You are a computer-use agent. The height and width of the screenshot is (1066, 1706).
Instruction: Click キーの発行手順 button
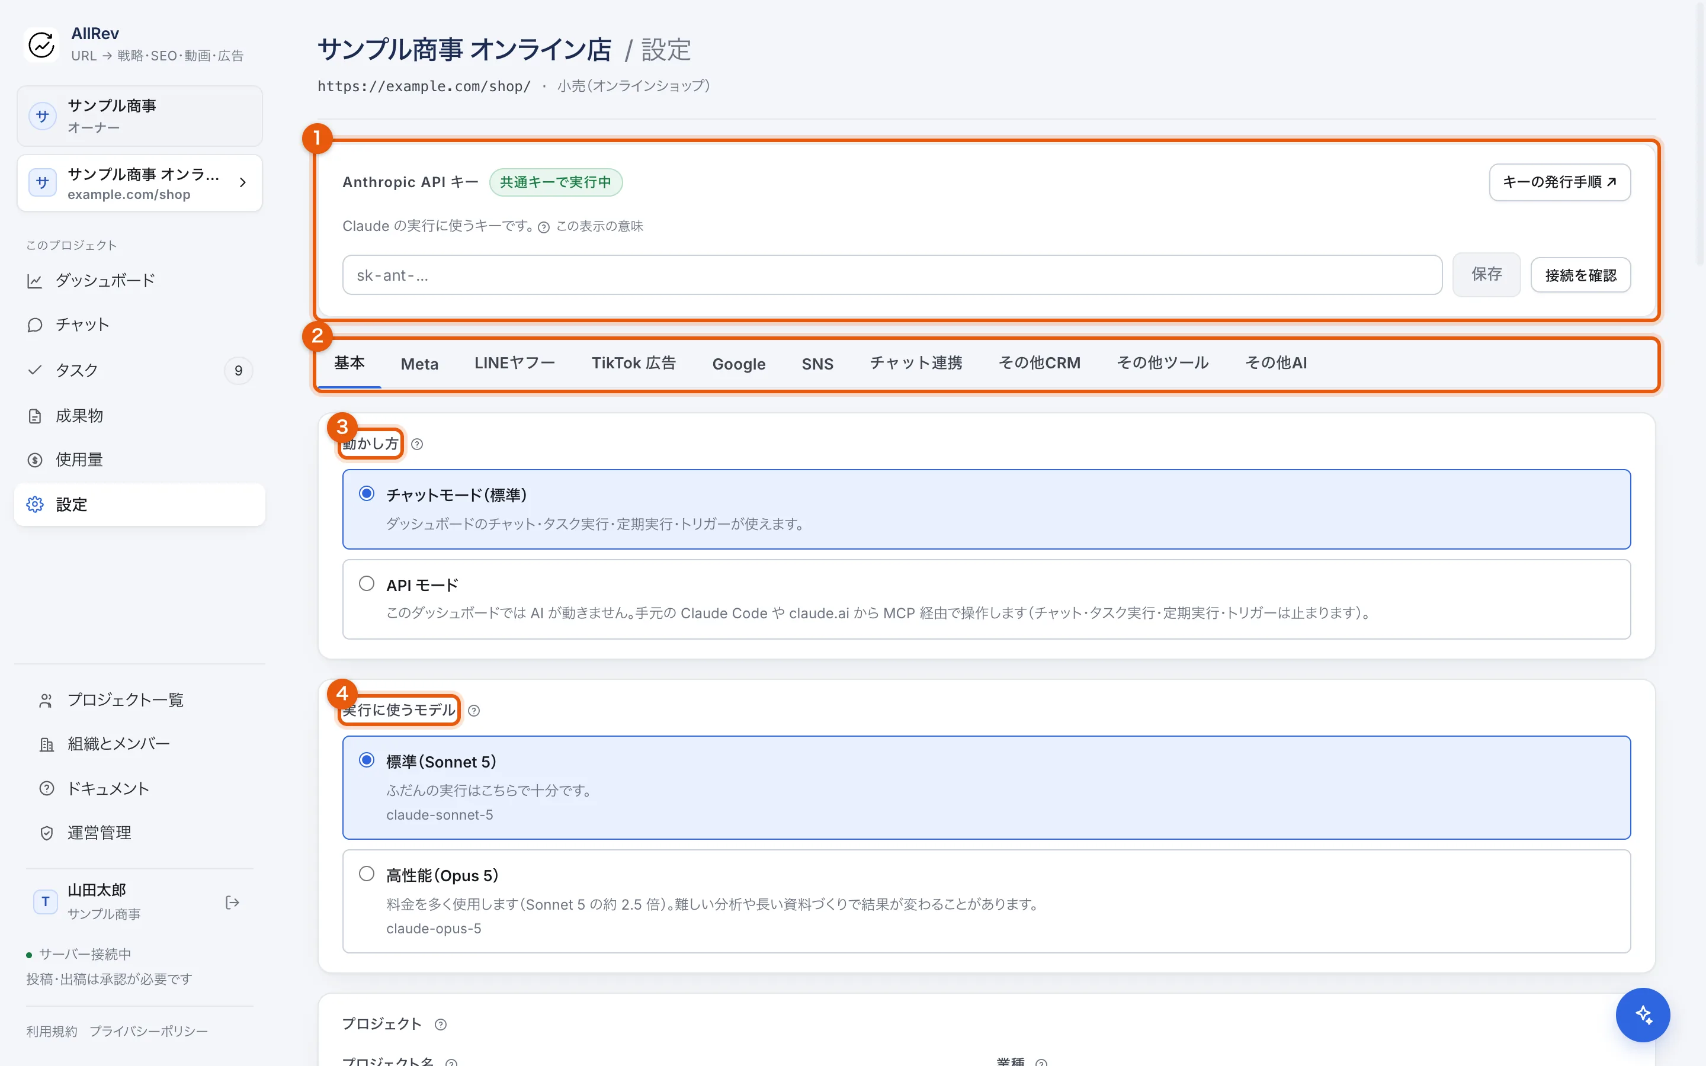click(x=1559, y=182)
